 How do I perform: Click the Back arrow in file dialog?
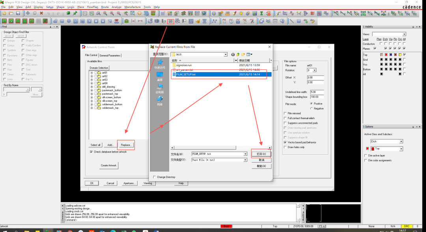233,54
